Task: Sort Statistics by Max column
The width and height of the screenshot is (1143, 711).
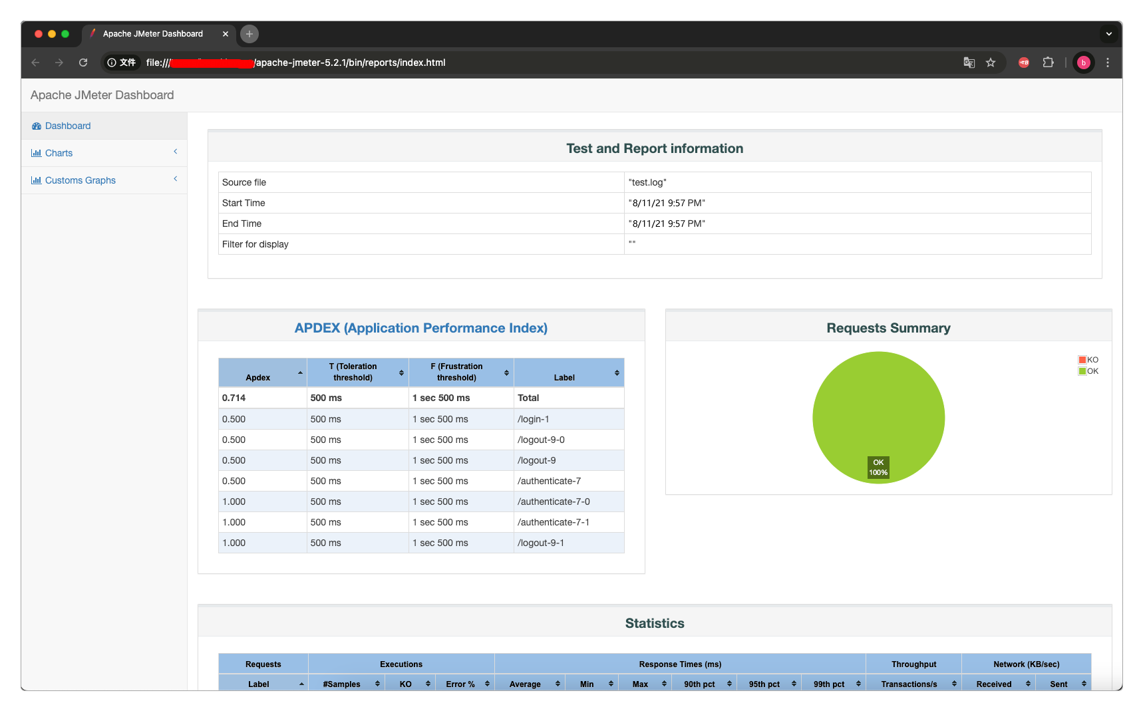Action: click(645, 684)
